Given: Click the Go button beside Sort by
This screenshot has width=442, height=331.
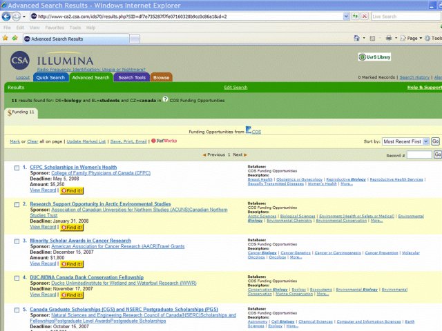Looking at the screenshot, I should (x=436, y=141).
